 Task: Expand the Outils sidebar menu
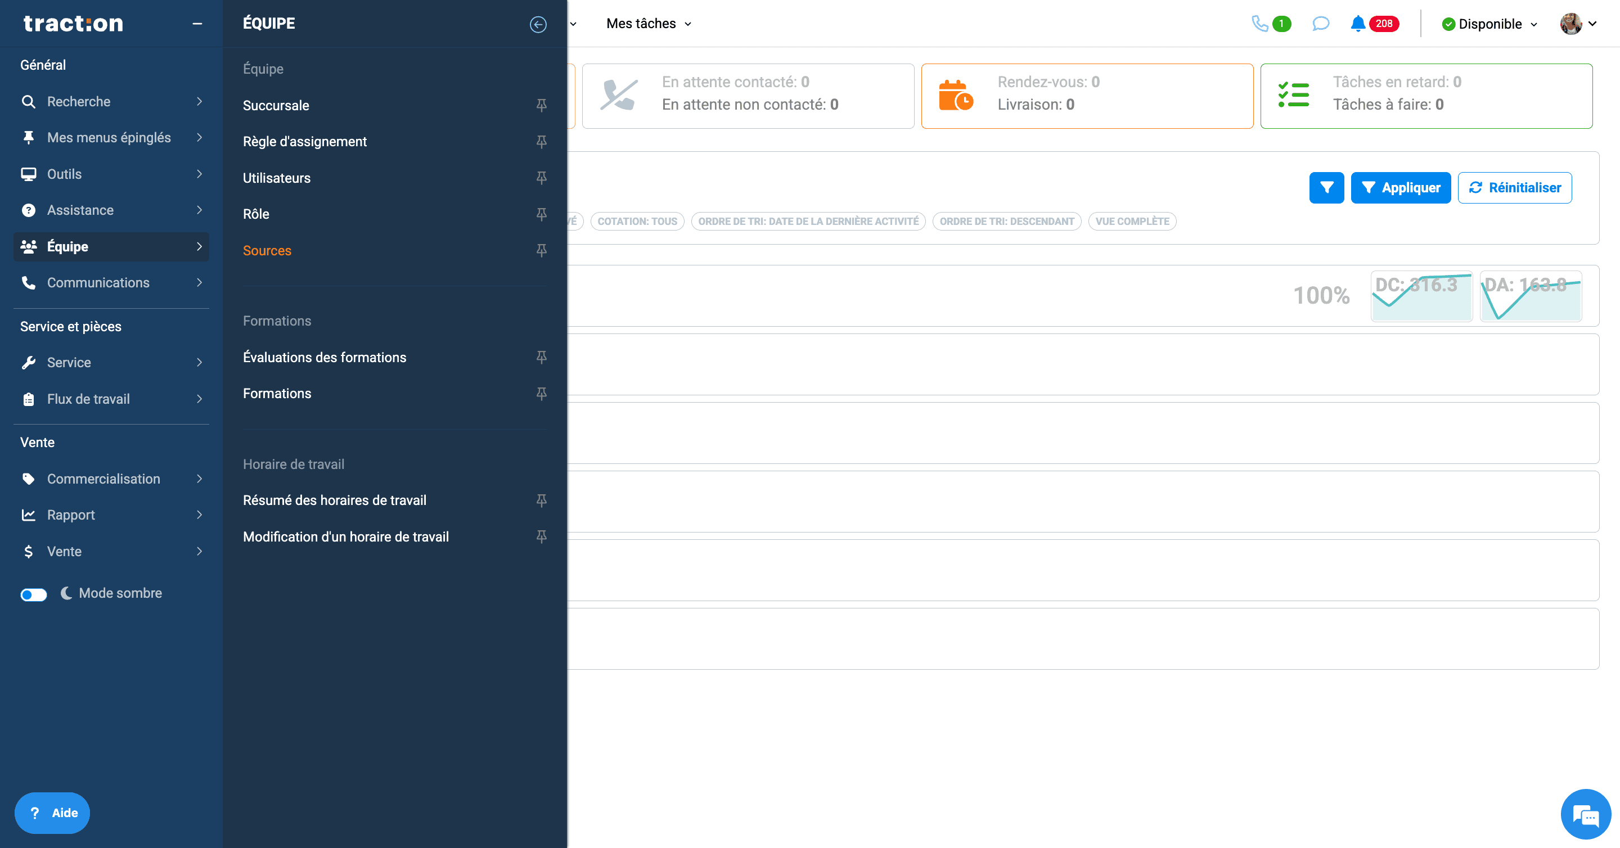[111, 174]
